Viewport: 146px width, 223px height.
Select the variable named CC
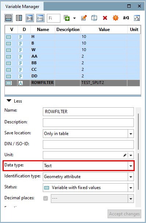coord(43,69)
